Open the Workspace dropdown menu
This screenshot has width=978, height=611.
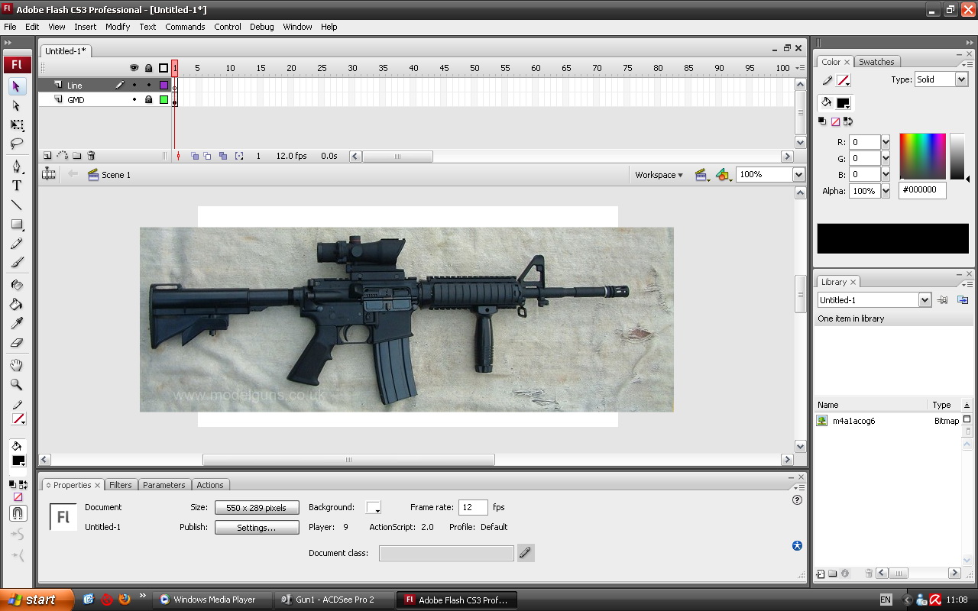point(659,175)
